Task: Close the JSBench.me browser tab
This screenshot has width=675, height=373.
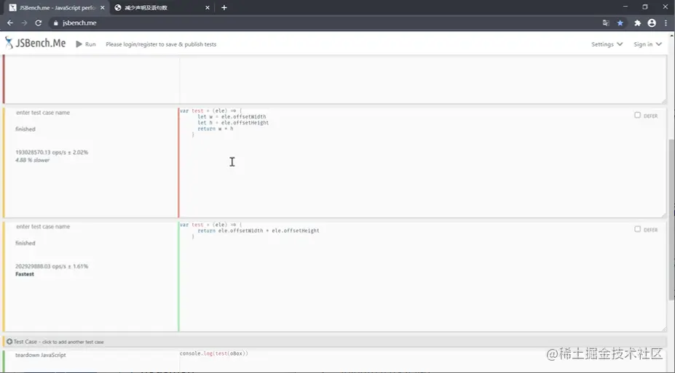Action: pyautogui.click(x=102, y=8)
